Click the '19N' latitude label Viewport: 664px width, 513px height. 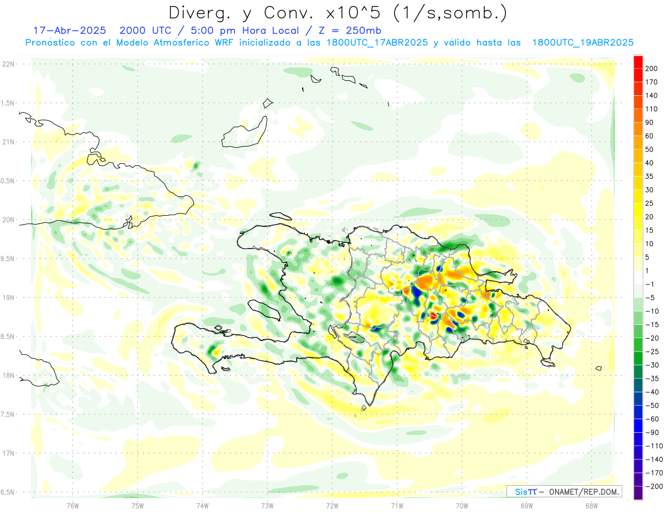tap(8, 298)
